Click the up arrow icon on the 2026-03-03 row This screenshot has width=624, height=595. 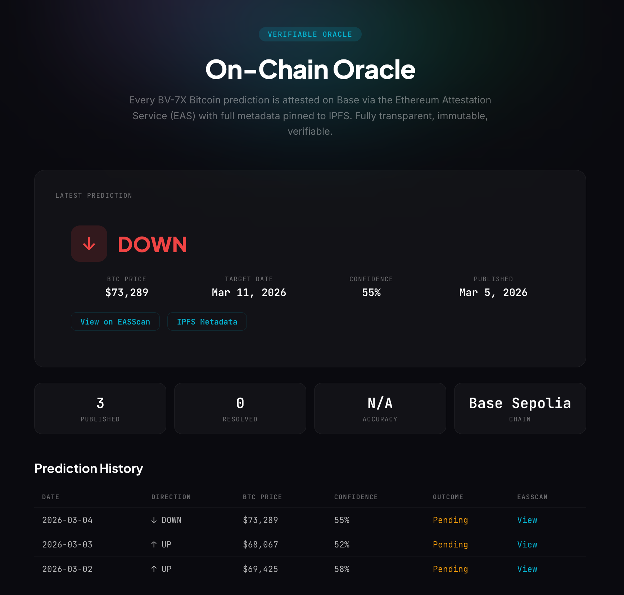(153, 545)
